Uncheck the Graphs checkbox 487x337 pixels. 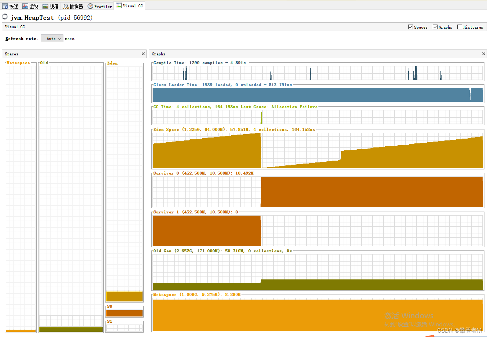[435, 27]
